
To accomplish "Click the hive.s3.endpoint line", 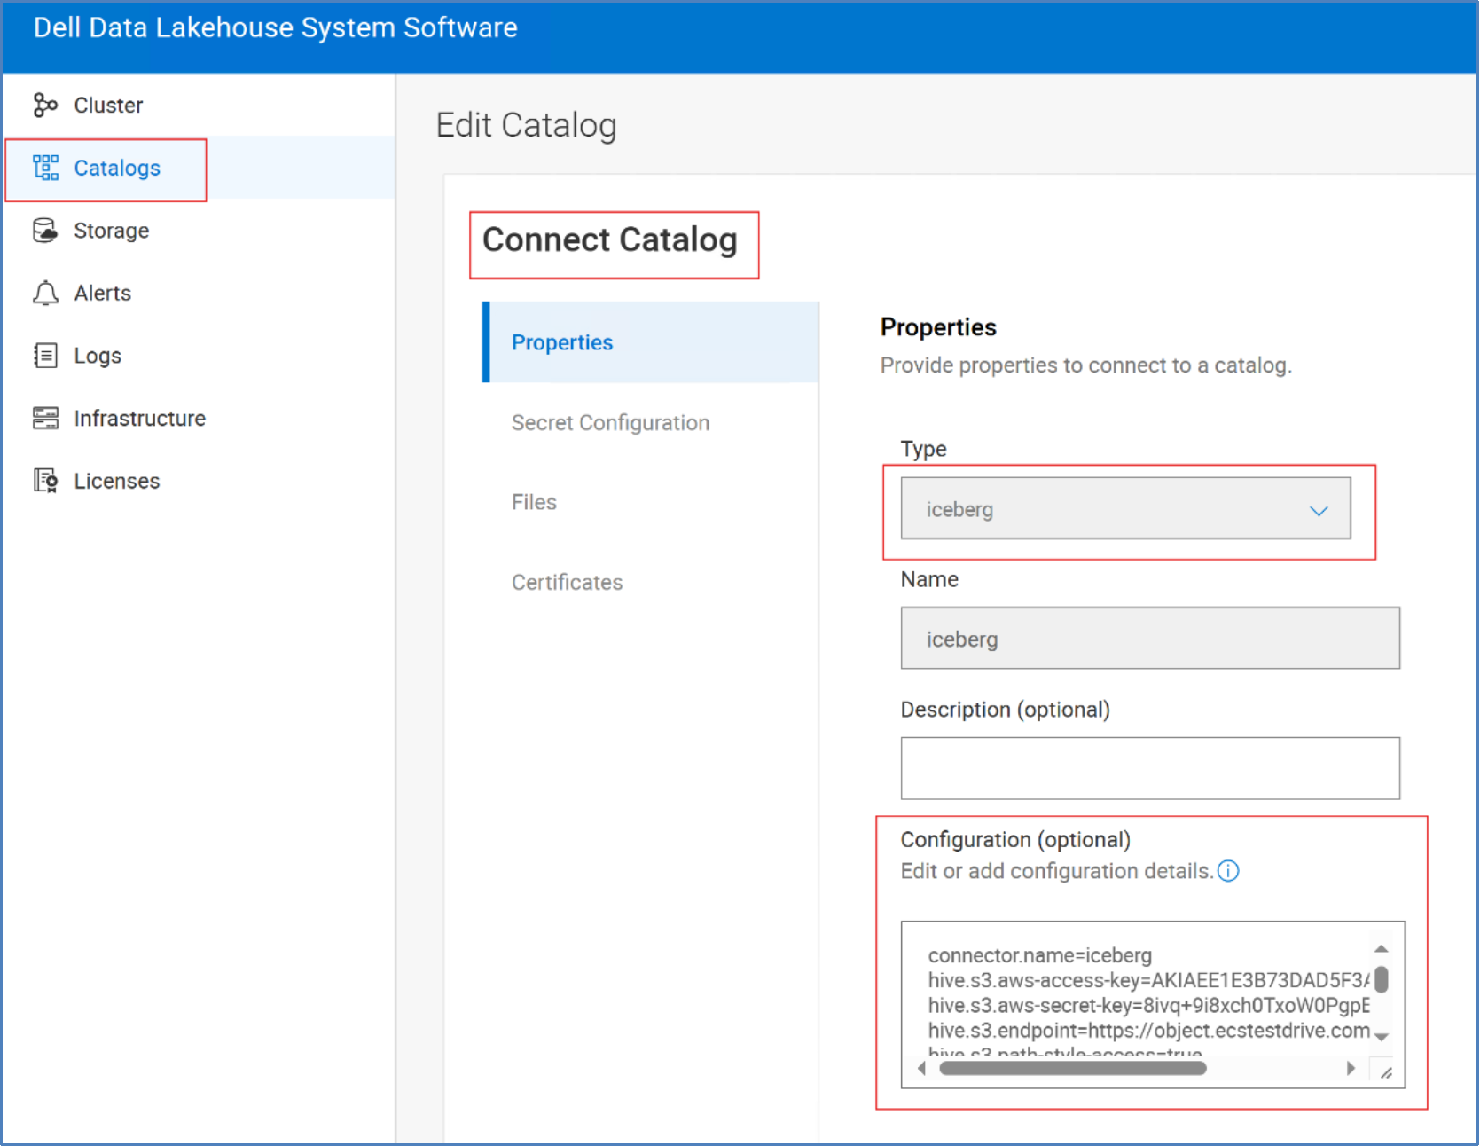I will (x=1148, y=1031).
